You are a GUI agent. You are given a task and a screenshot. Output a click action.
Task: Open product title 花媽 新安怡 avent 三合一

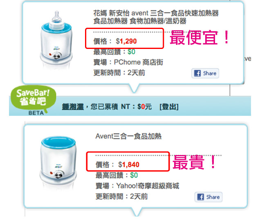156,17
